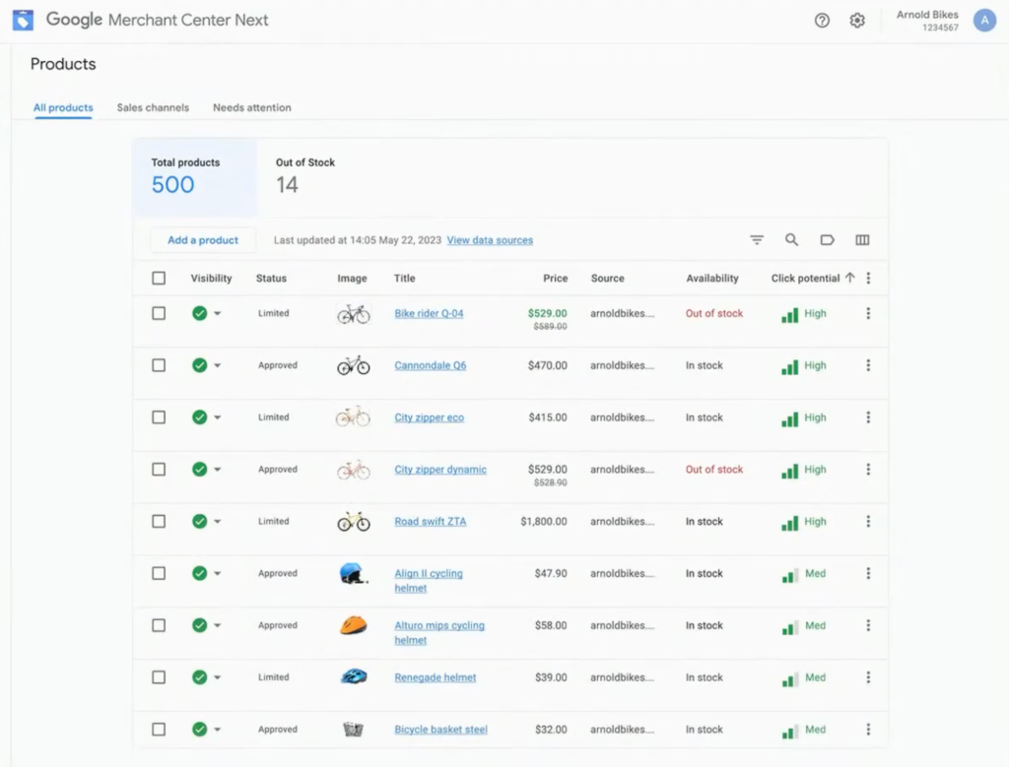This screenshot has height=767, width=1009.
Task: Open the Cannondale Q6 product link
Action: [x=430, y=365]
